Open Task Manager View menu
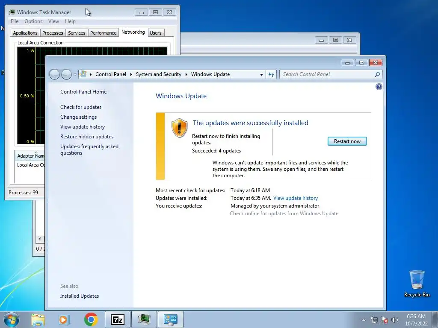Image resolution: width=438 pixels, height=328 pixels. coord(53,21)
